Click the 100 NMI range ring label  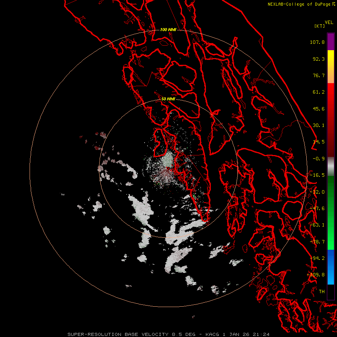(168, 30)
